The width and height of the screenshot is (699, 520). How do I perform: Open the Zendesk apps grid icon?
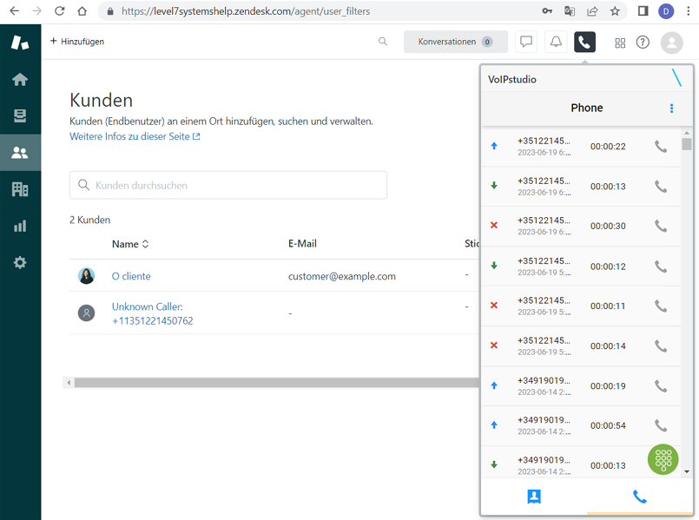coord(619,42)
